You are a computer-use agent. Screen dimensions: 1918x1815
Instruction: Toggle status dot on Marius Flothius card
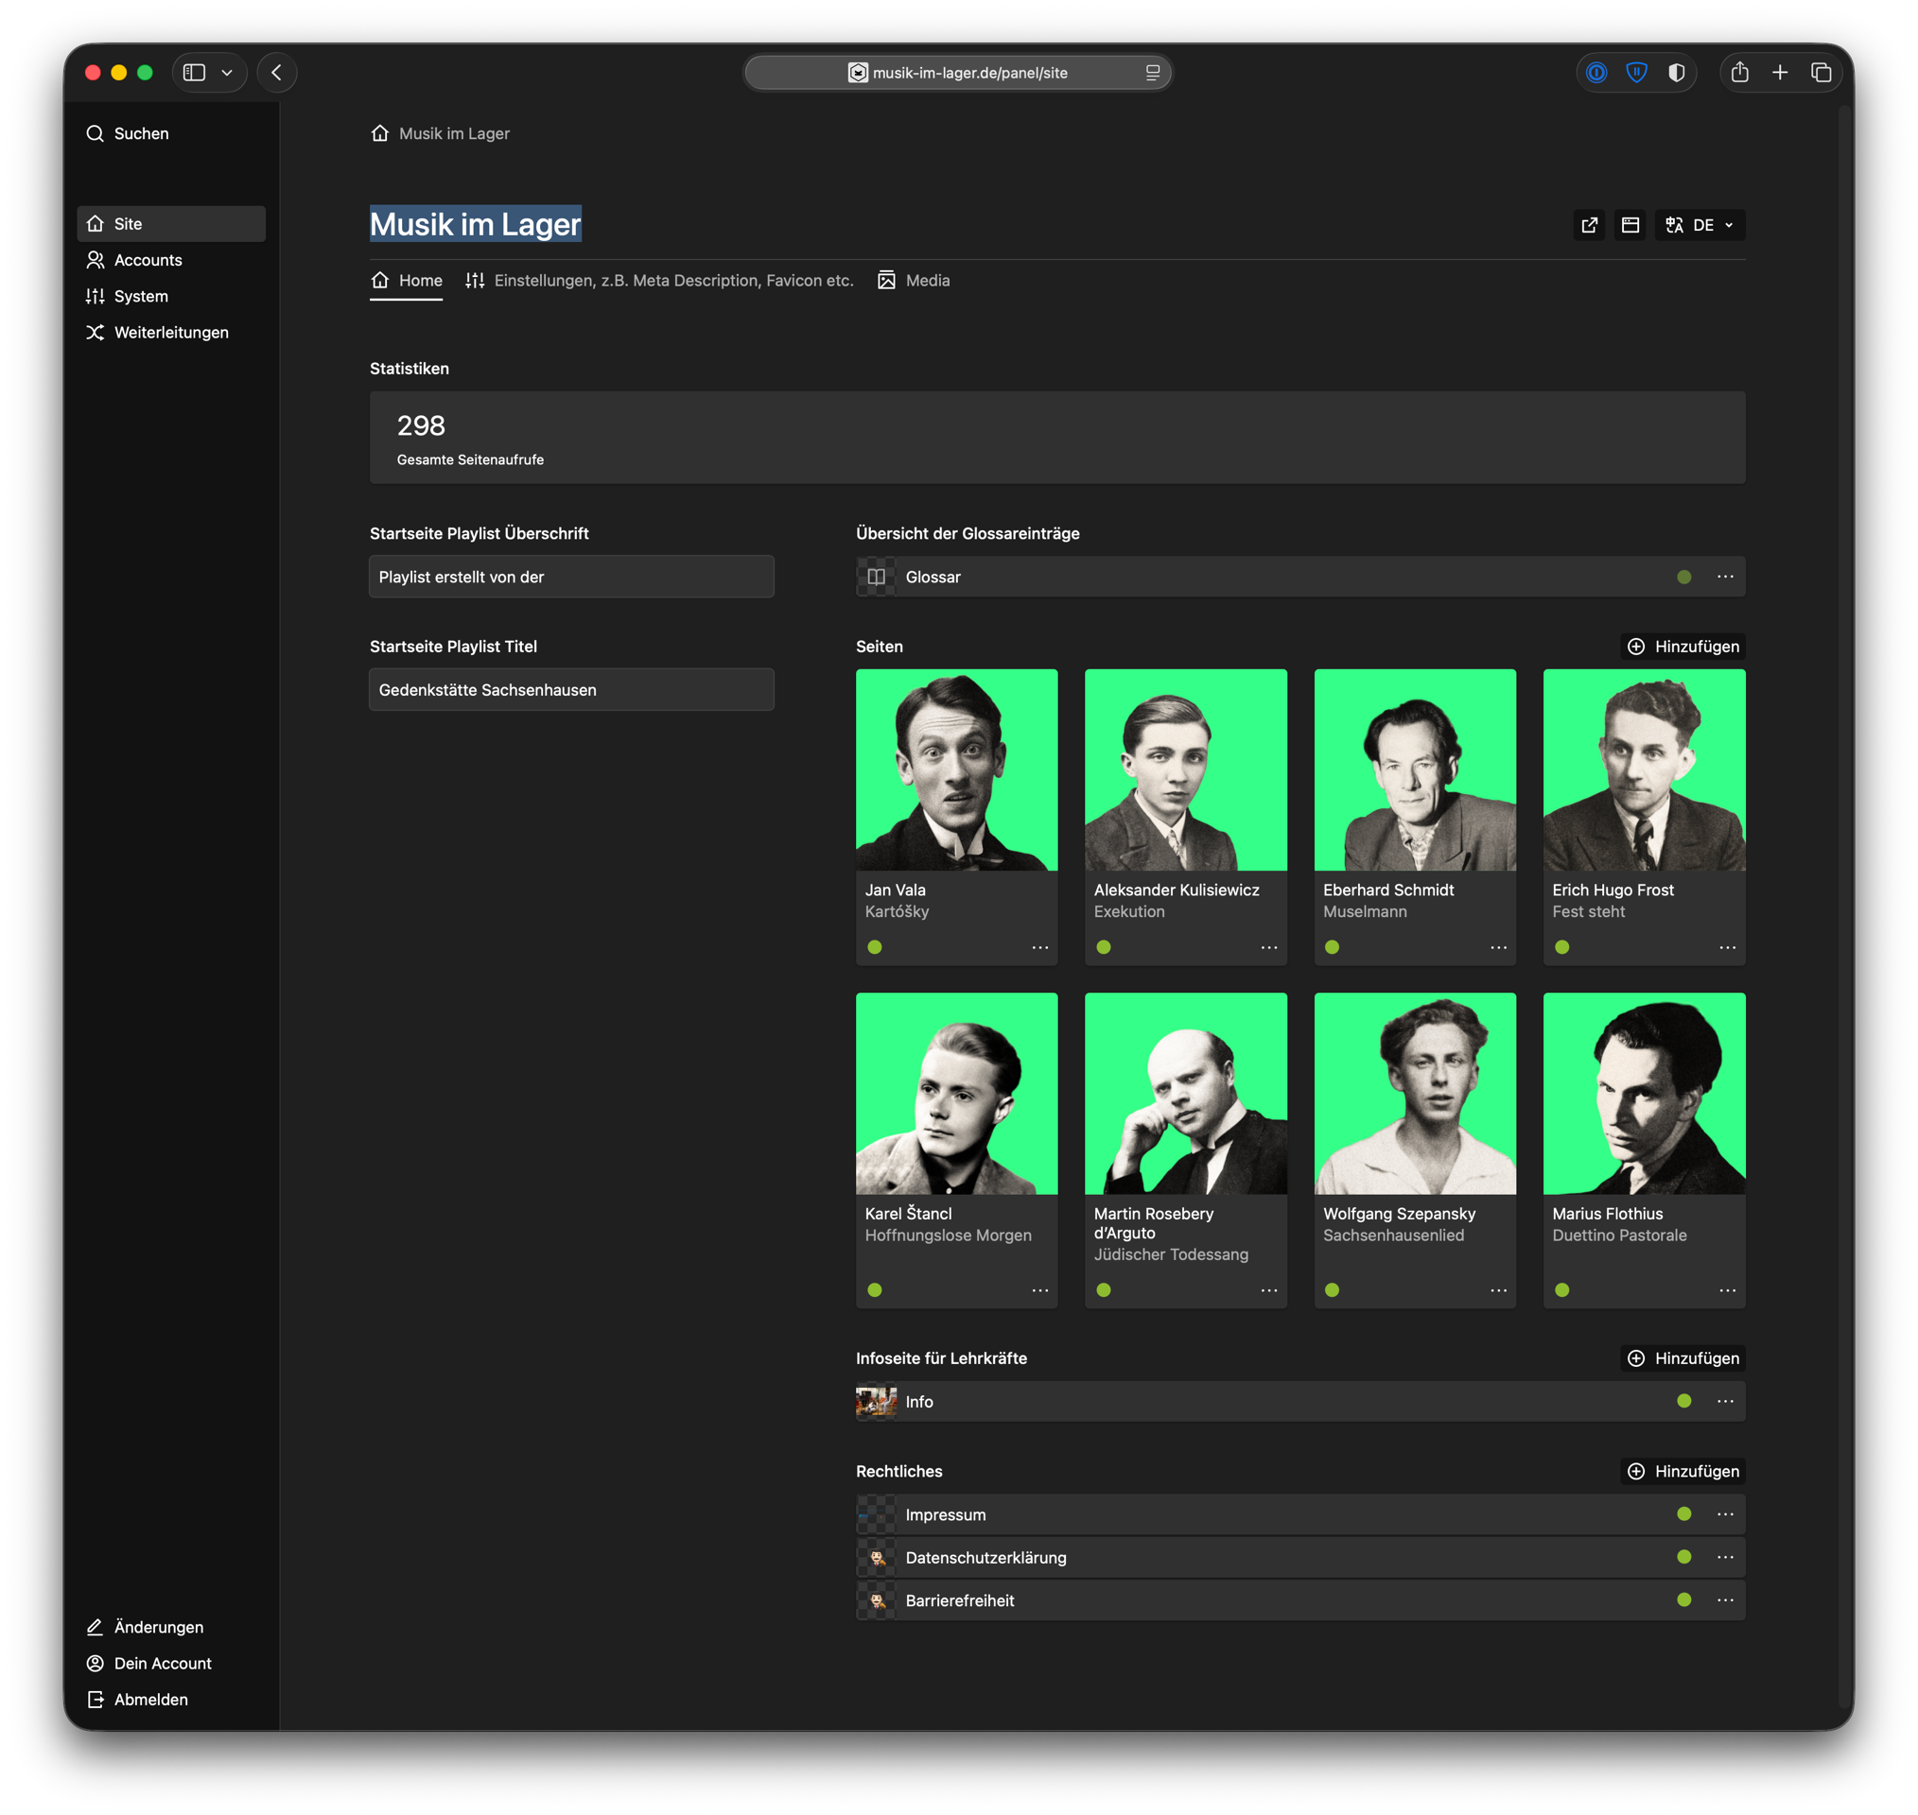[x=1561, y=1289]
